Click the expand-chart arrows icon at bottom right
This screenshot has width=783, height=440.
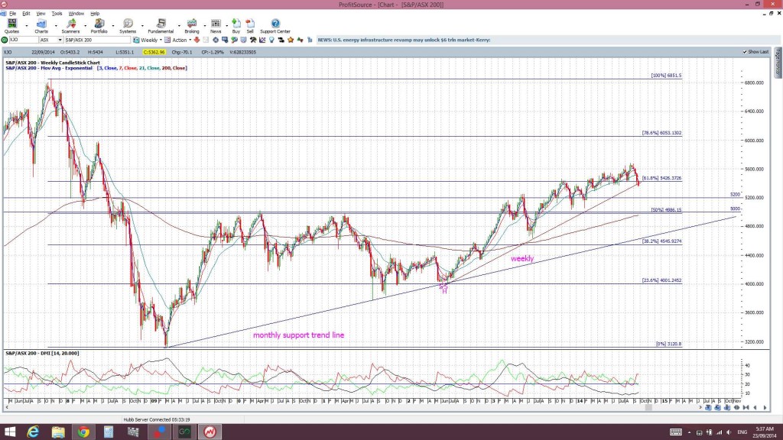point(736,408)
